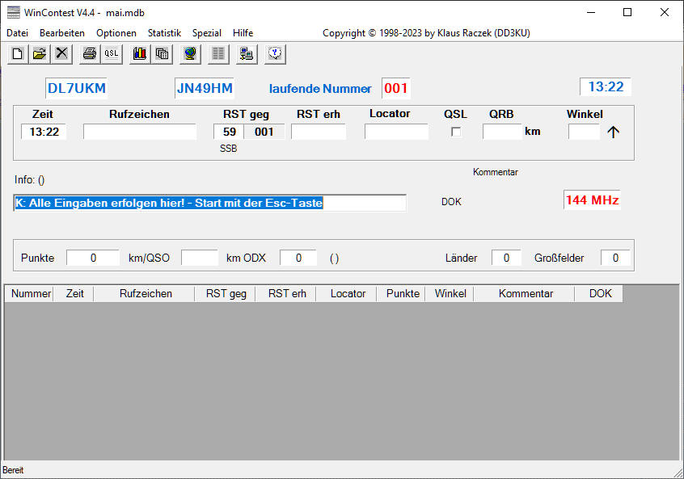Click the DOK column header in the table
Image resolution: width=684 pixels, height=479 pixels.
(x=599, y=294)
